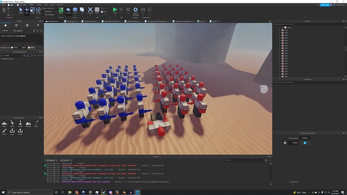Activate the Rotate tool
This screenshot has height=195, width=347.
[x=38, y=11]
